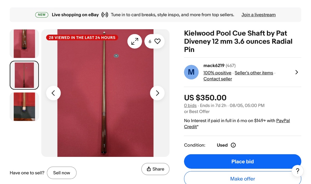The height and width of the screenshot is (184, 311).
Task: Go back to the previous product image
Action: click(53, 93)
